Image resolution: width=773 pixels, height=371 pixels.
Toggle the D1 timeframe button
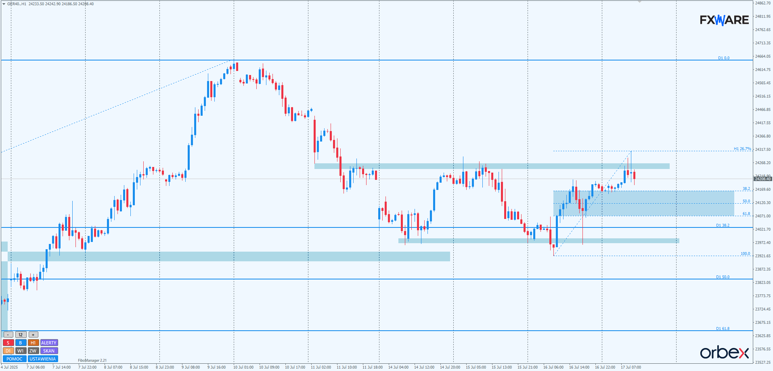[x=8, y=351]
